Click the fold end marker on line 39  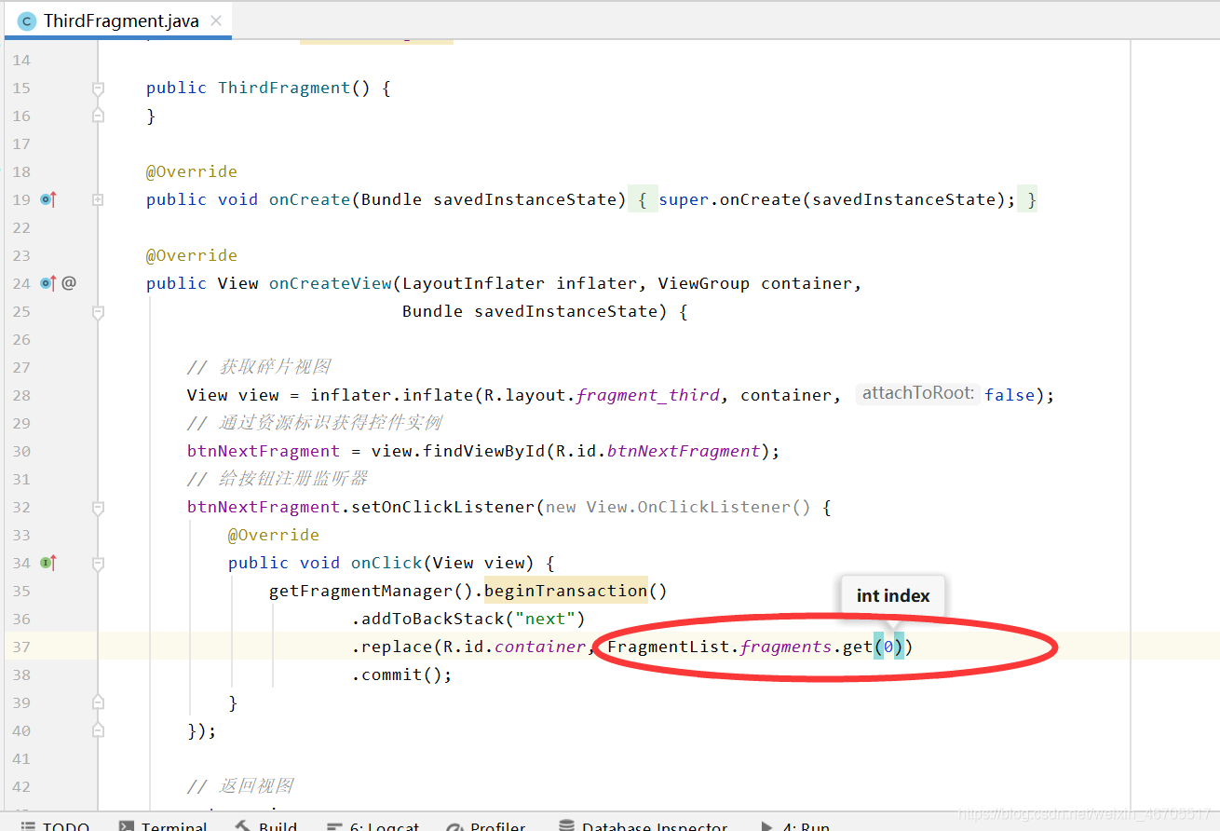(x=98, y=702)
